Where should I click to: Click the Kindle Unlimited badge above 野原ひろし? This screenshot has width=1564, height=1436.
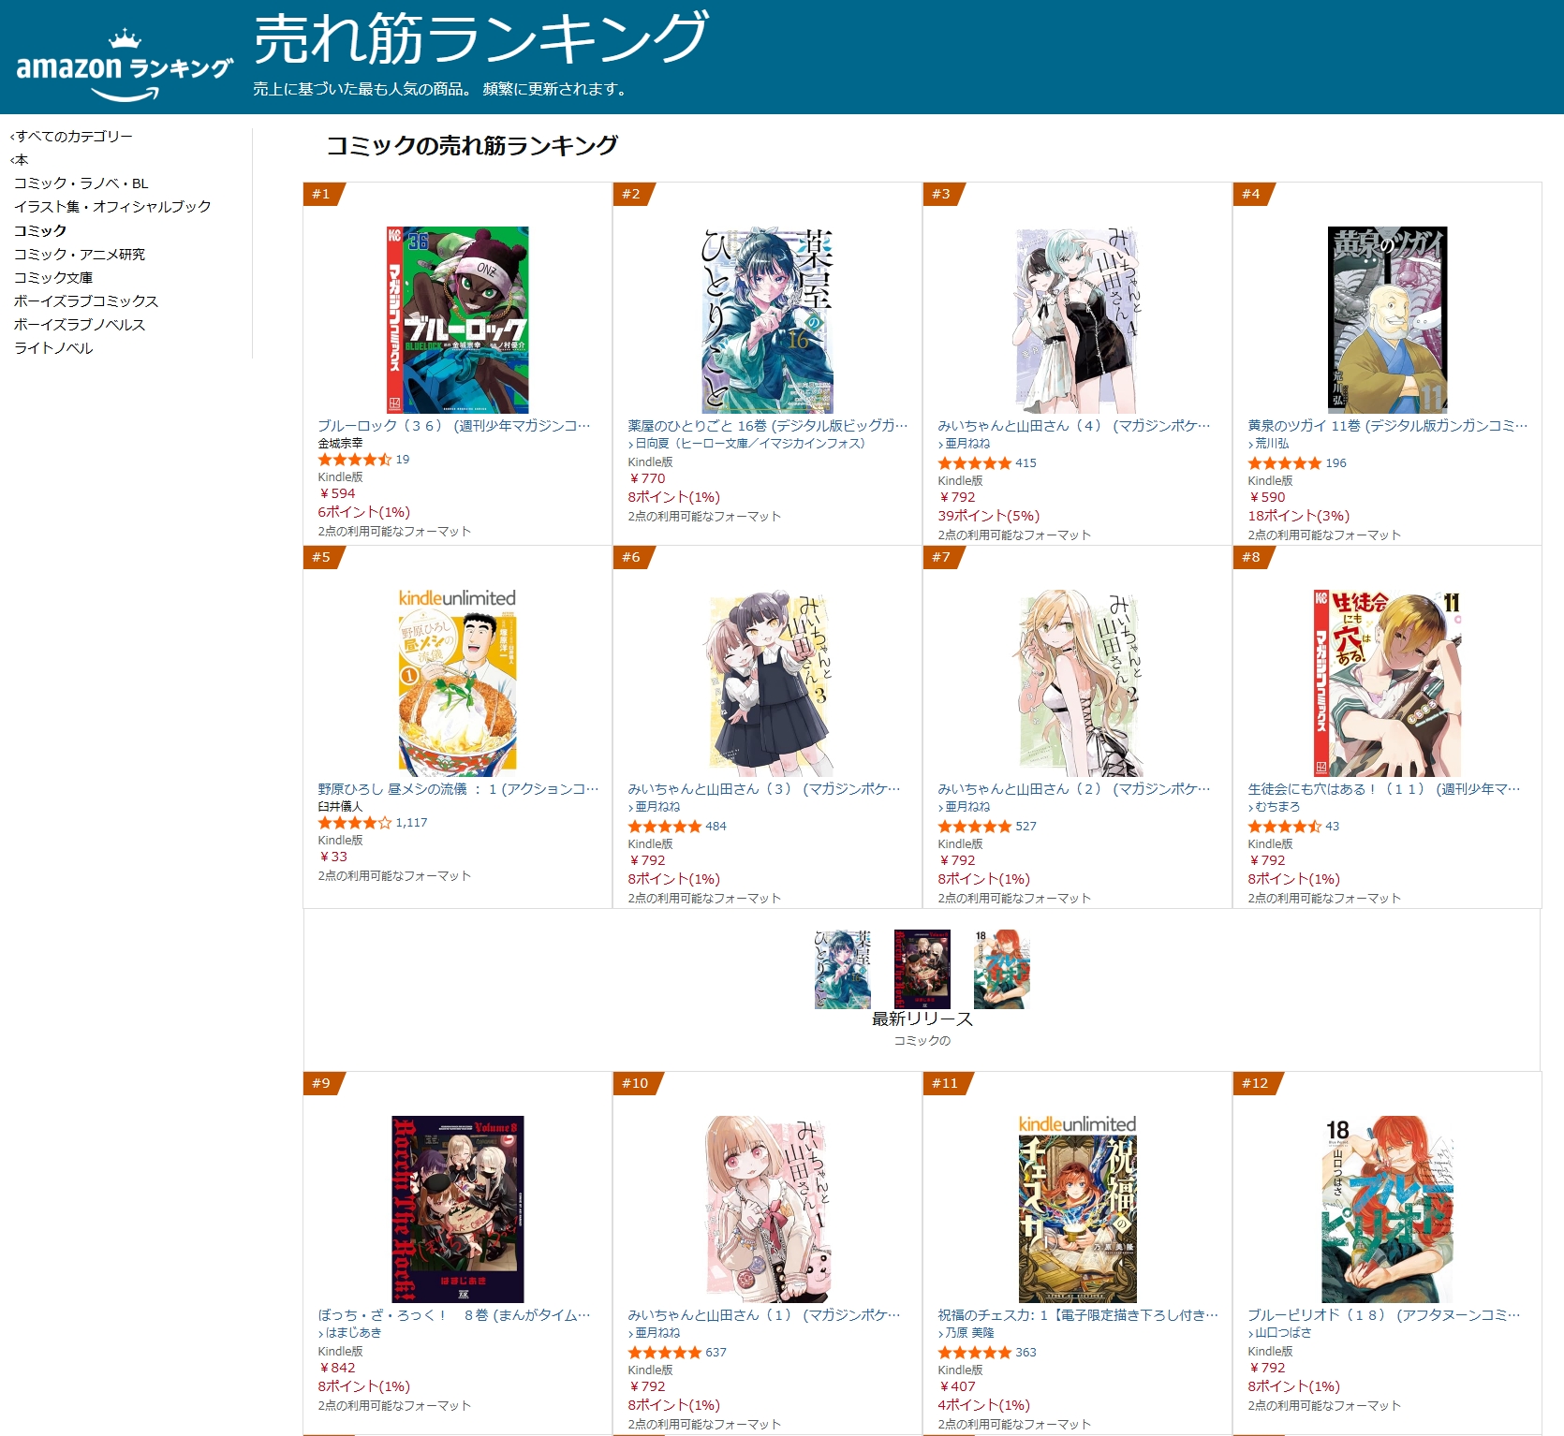457,598
